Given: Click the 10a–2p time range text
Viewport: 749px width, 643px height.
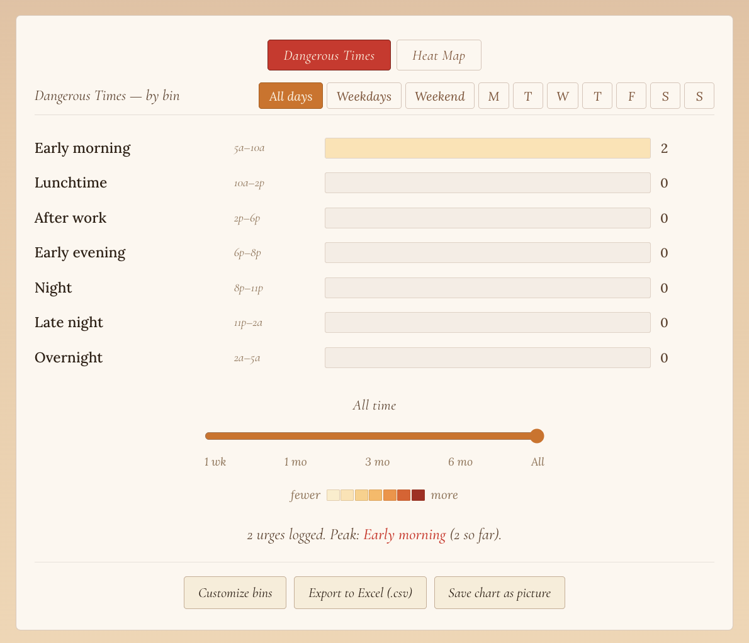Looking at the screenshot, I should 249,183.
